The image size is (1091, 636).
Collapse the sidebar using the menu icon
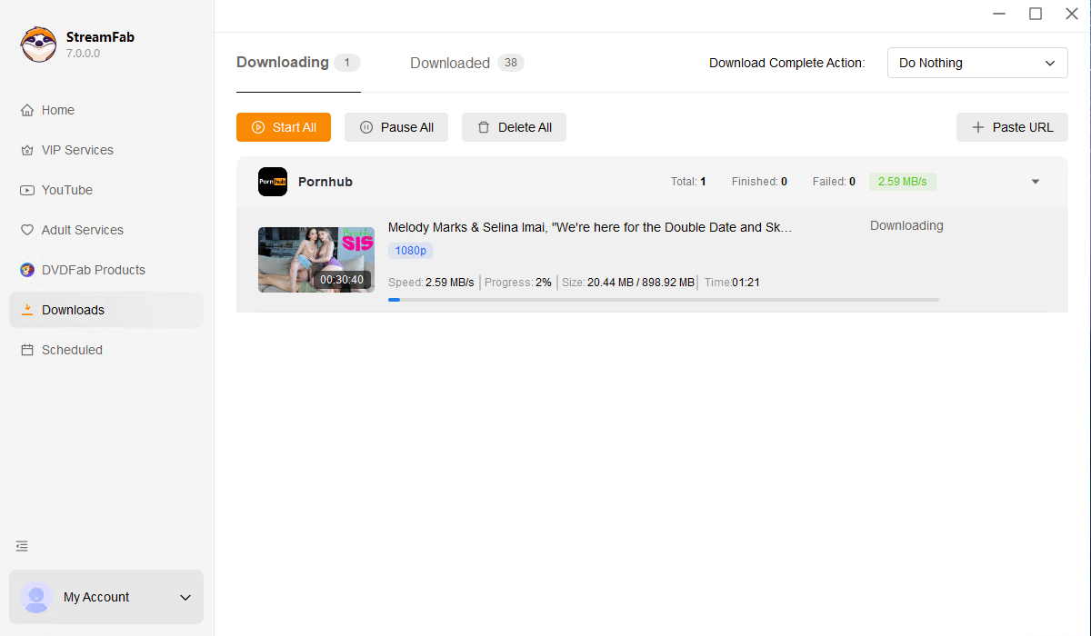22,546
